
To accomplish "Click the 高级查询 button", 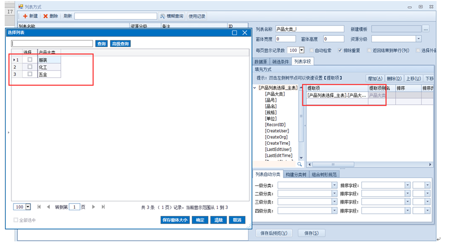I will coord(120,44).
